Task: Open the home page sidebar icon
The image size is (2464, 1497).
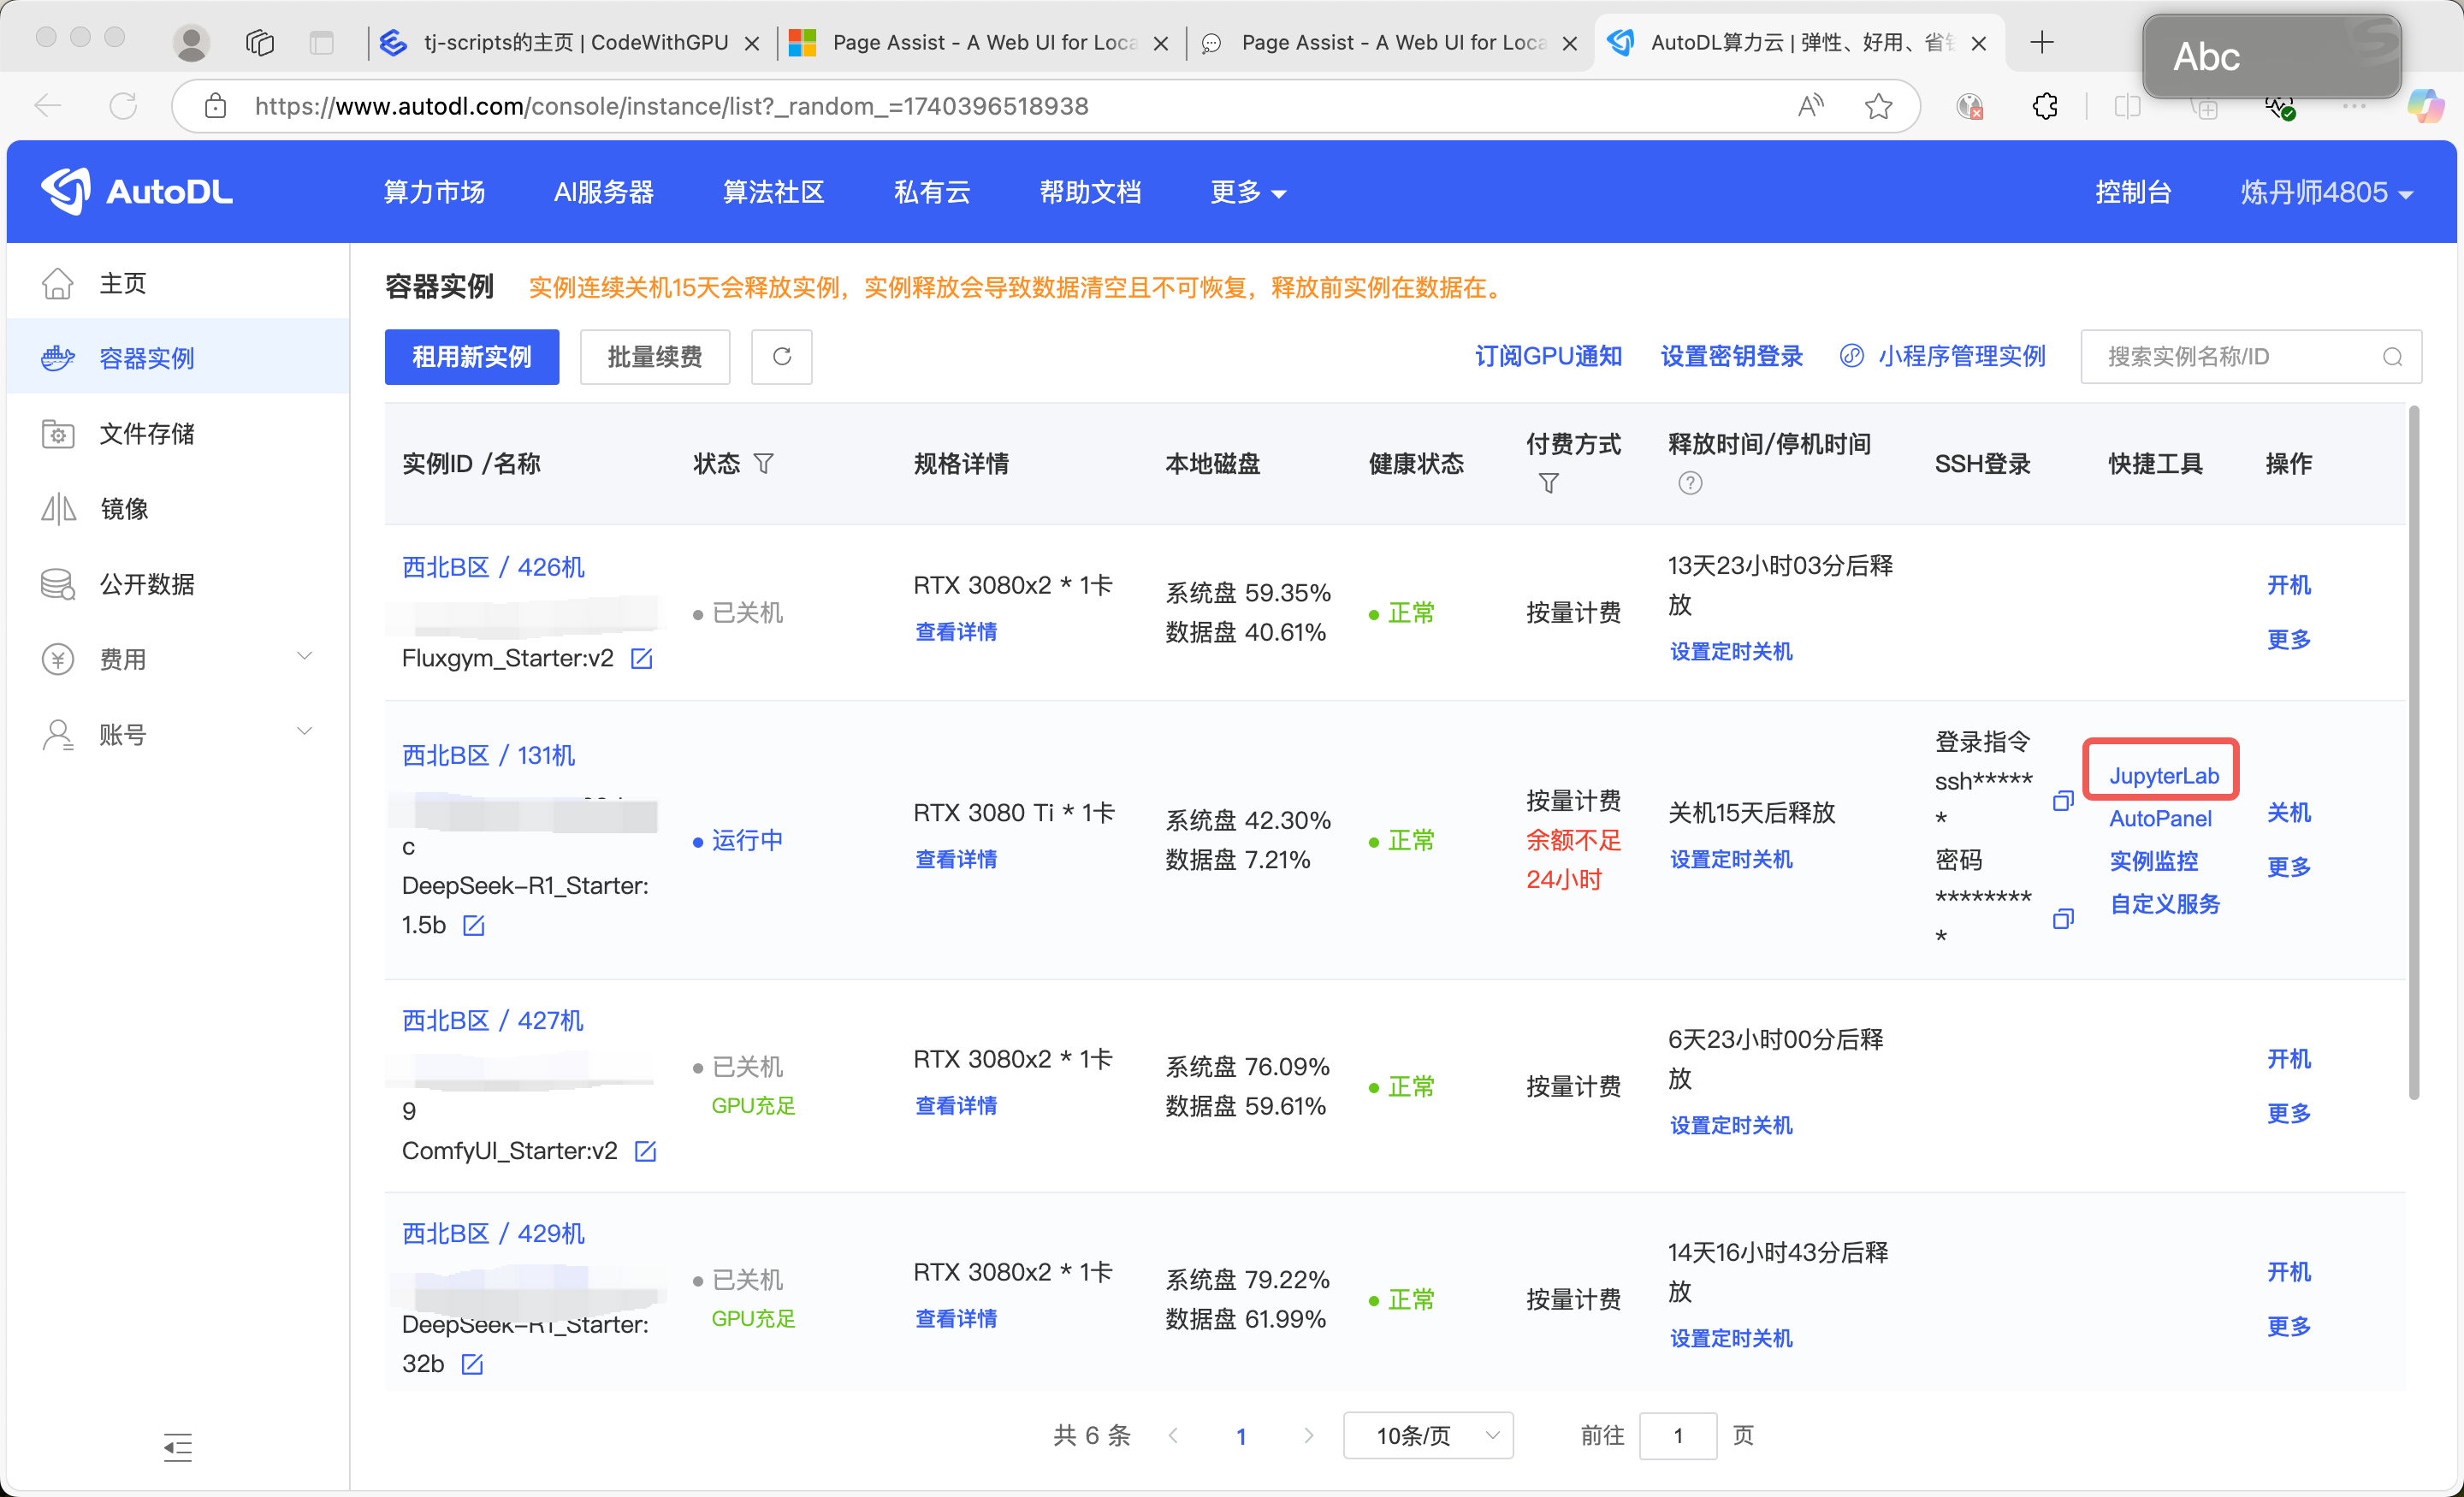Action: coord(58,284)
